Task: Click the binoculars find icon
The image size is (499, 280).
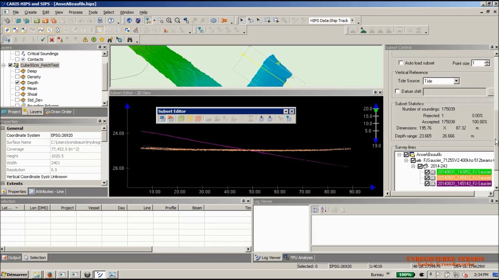Action: coord(130,40)
